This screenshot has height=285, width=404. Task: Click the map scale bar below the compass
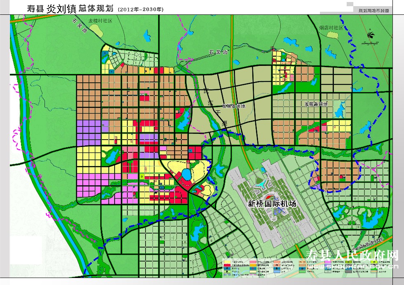coord(370,43)
